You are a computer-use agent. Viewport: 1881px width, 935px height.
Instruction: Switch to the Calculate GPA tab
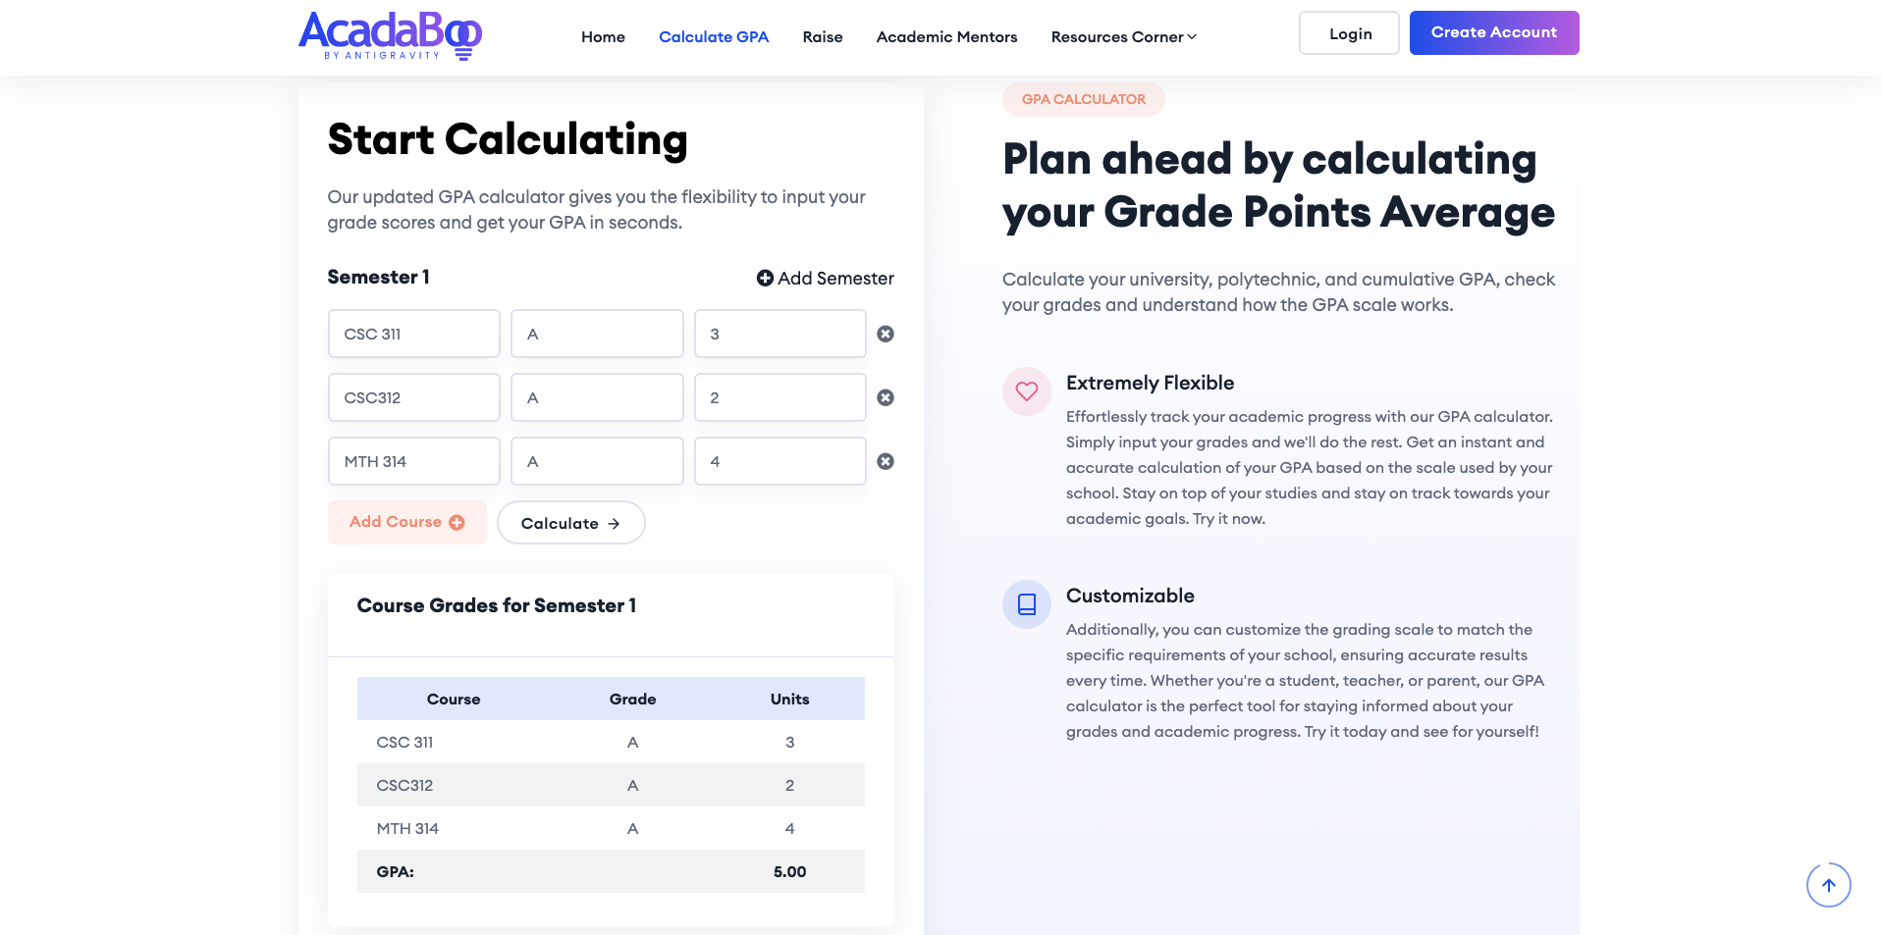tap(714, 36)
